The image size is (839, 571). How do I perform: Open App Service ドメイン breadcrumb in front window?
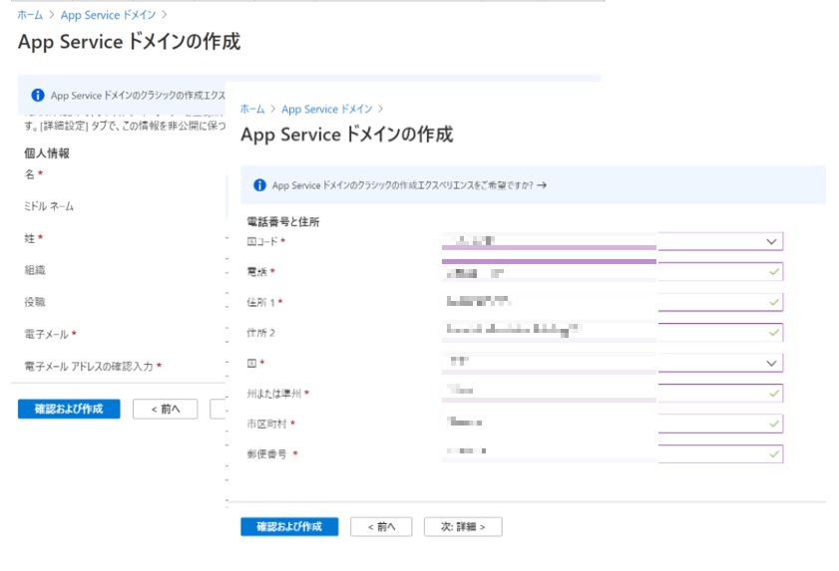click(x=327, y=109)
